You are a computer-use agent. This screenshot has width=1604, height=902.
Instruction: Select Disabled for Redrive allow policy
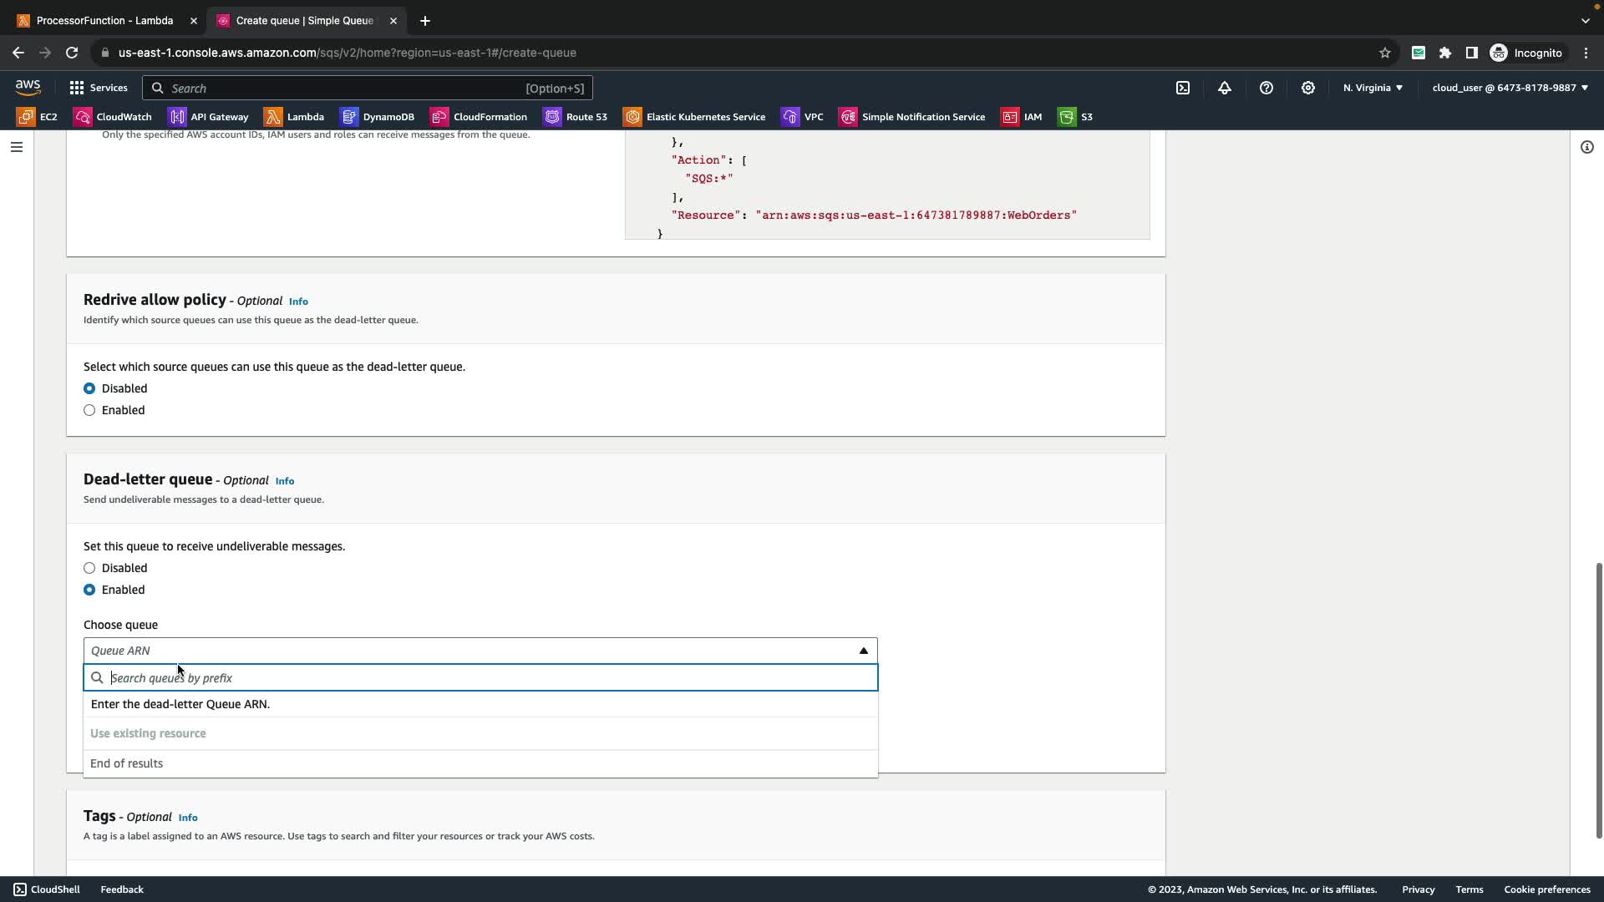(x=89, y=388)
